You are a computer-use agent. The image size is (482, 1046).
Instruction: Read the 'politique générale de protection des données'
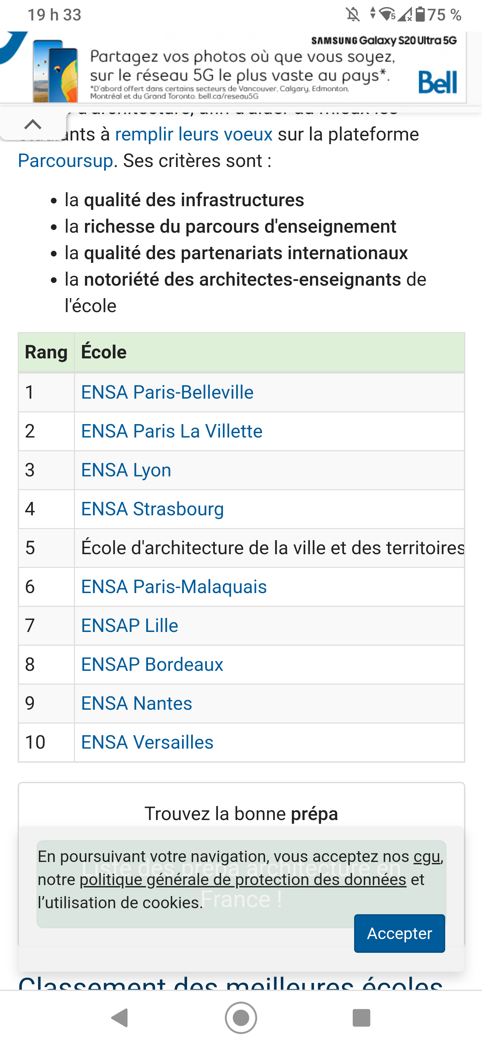(243, 879)
